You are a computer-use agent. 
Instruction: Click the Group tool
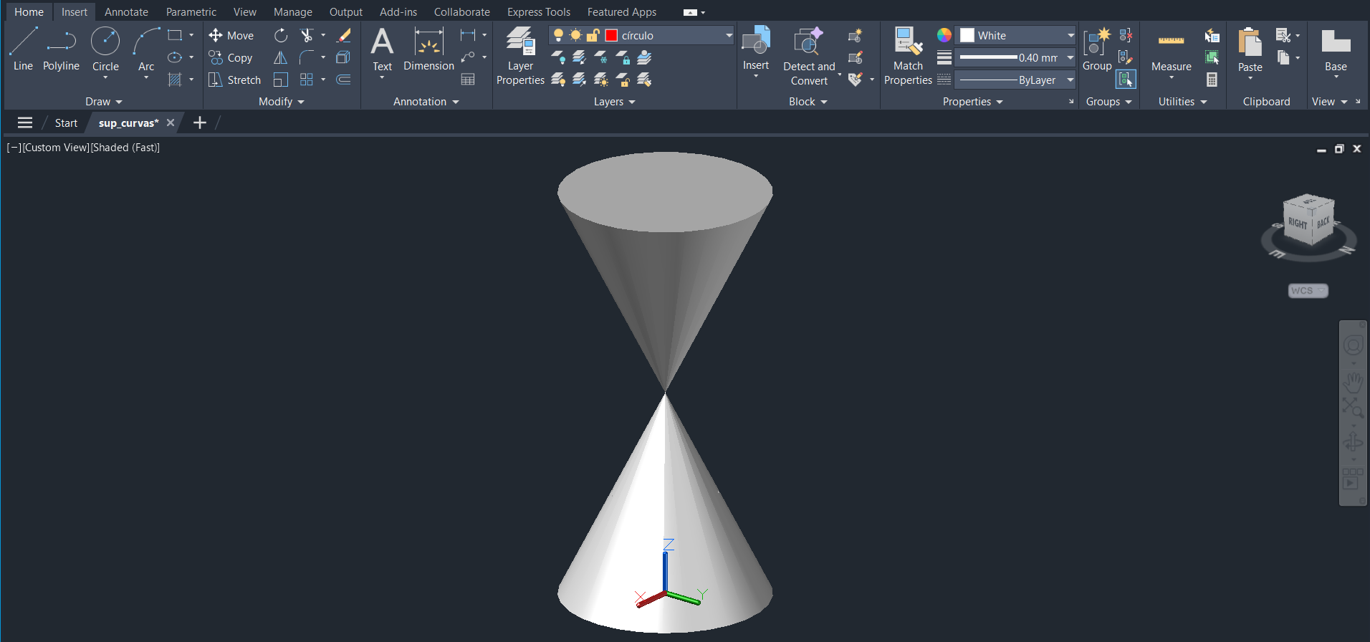1097,50
